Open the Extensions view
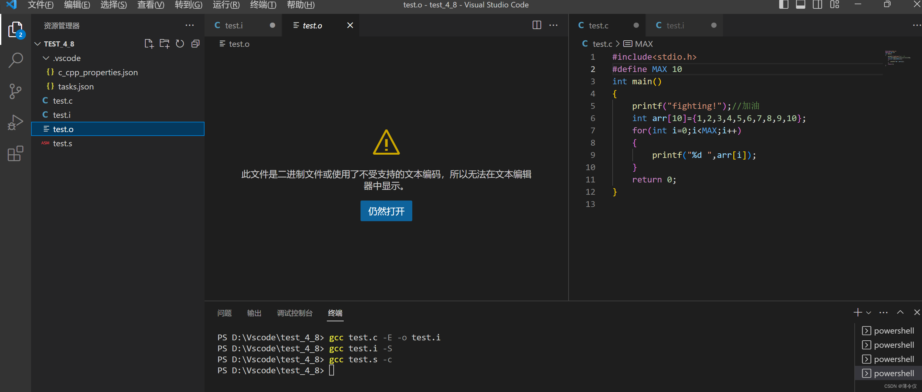The height and width of the screenshot is (392, 922). point(16,153)
